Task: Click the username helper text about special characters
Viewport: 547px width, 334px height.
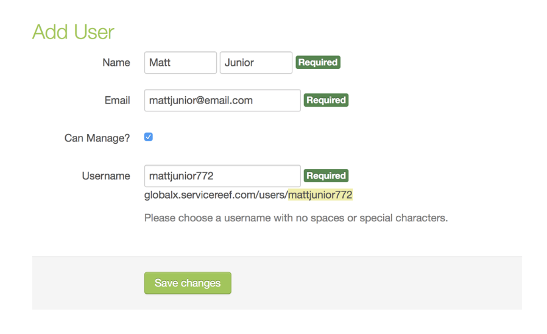Action: (295, 218)
